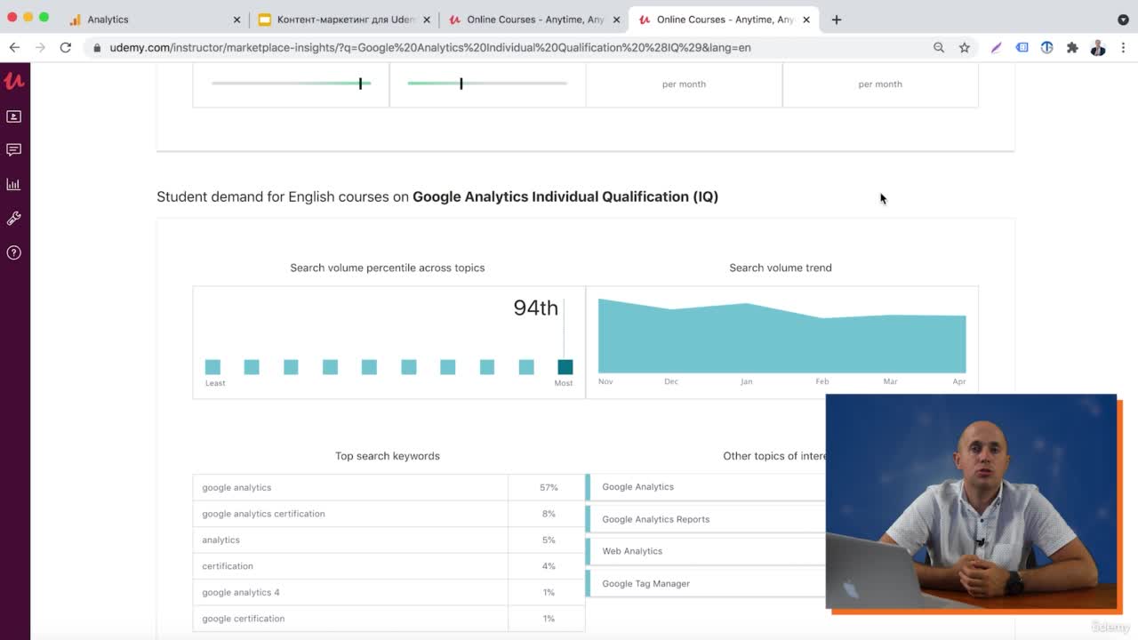1138x640 pixels.
Task: Click the 'Search volume trend' heading
Action: (x=781, y=268)
